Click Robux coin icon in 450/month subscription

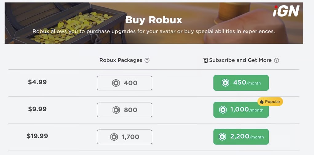click(x=225, y=83)
